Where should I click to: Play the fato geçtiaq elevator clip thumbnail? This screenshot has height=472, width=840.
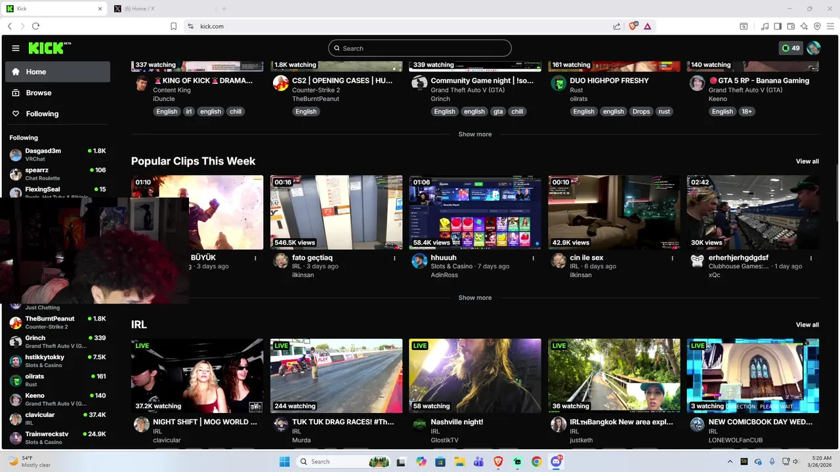pyautogui.click(x=336, y=212)
